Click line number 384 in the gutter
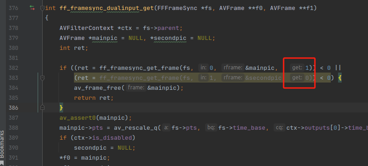Screen dimensions: 368x166 [x=13, y=88]
